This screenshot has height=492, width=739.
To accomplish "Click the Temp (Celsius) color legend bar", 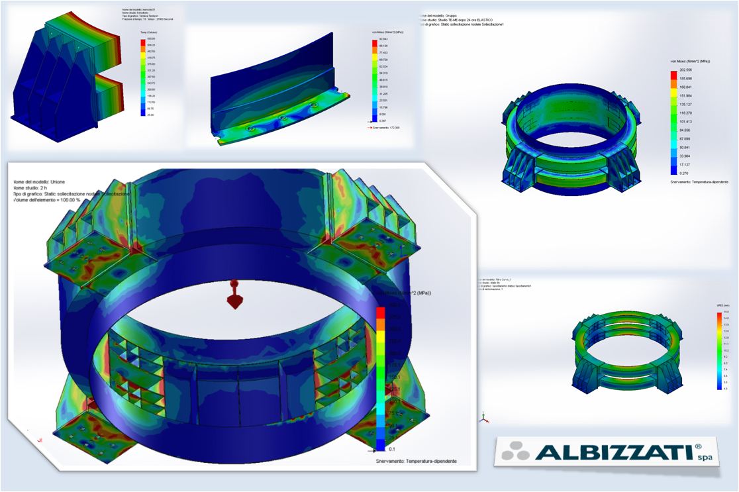I will point(143,77).
